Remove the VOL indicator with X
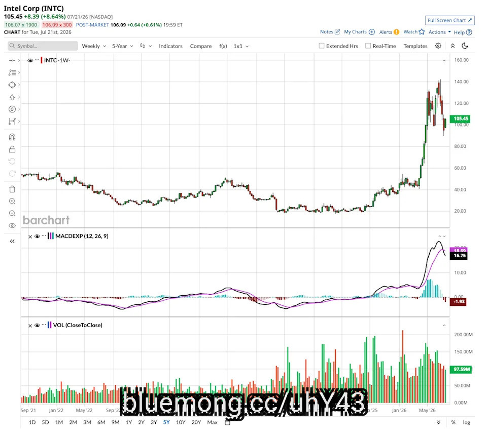This screenshot has height=439, width=487. point(30,326)
